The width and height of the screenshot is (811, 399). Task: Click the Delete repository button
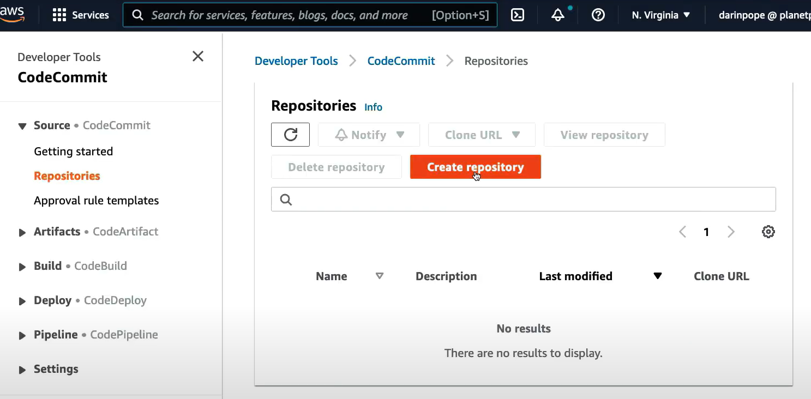336,167
